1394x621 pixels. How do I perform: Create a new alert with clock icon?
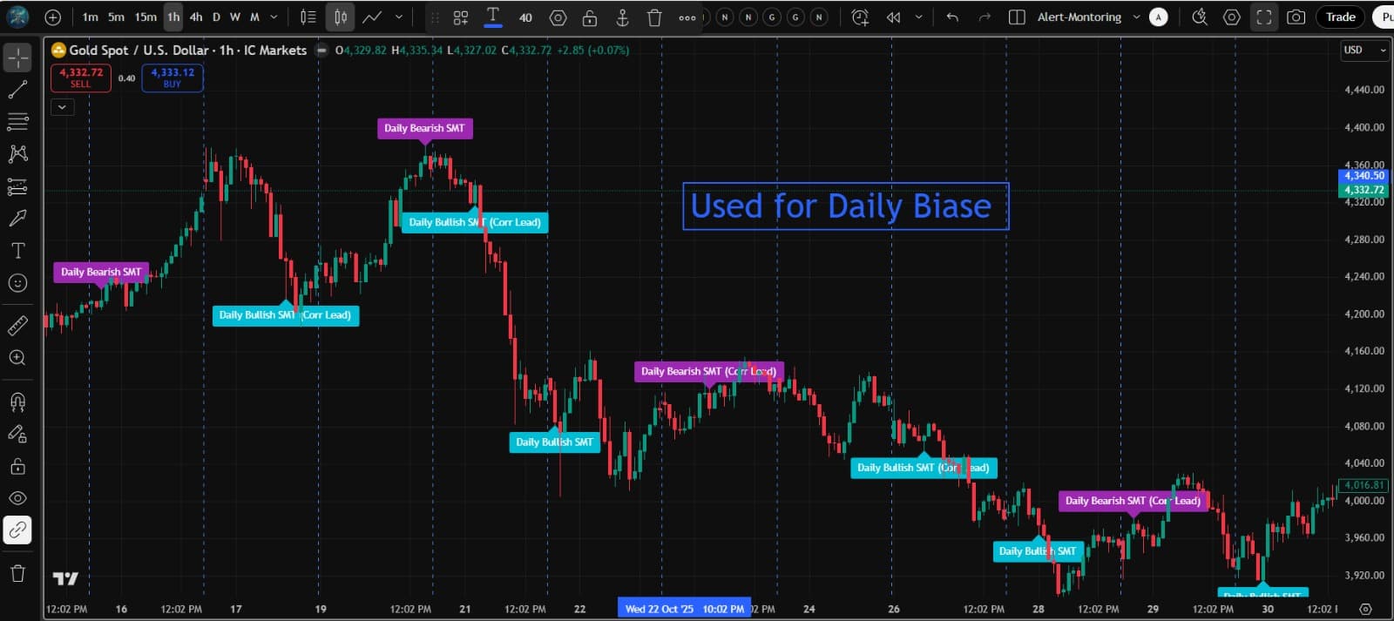pyautogui.click(x=860, y=17)
